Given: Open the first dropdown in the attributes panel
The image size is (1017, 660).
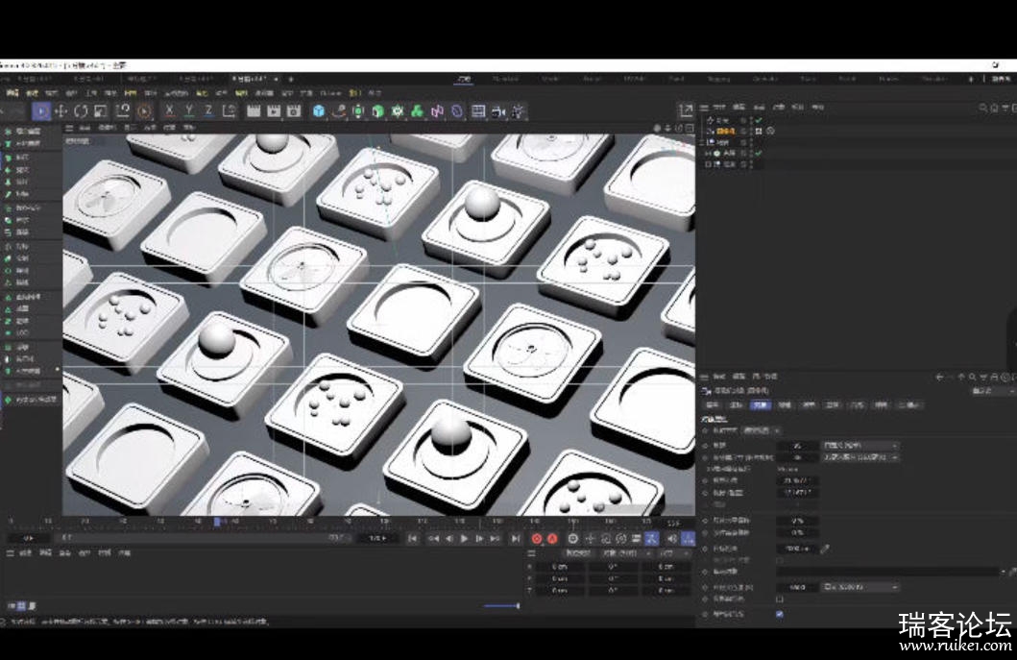Looking at the screenshot, I should [860, 446].
